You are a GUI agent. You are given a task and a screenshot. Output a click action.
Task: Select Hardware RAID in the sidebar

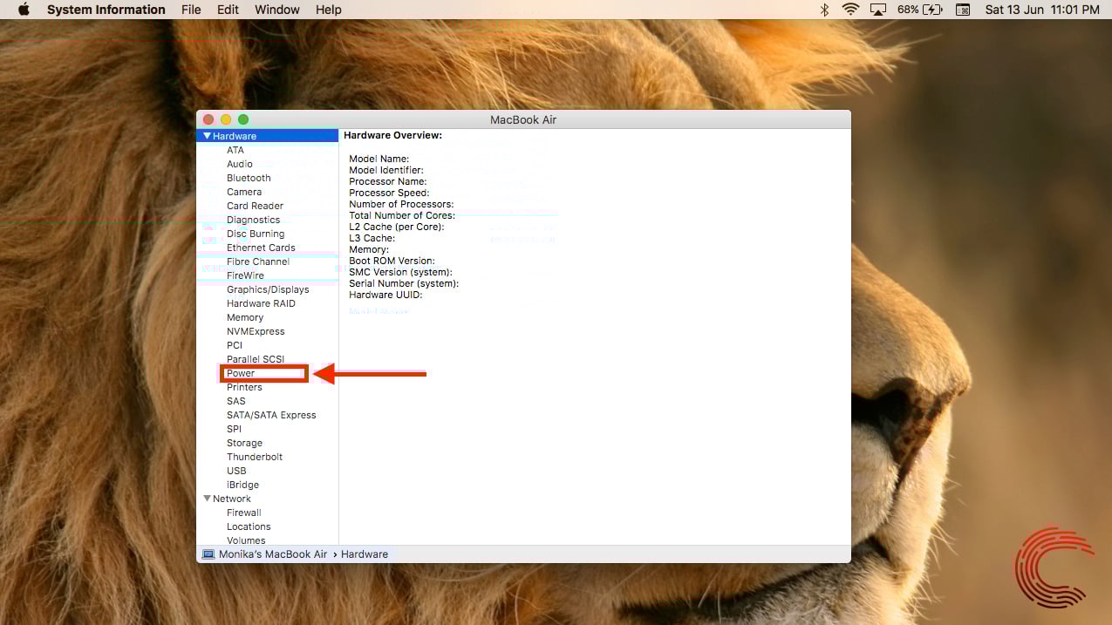[x=261, y=303]
